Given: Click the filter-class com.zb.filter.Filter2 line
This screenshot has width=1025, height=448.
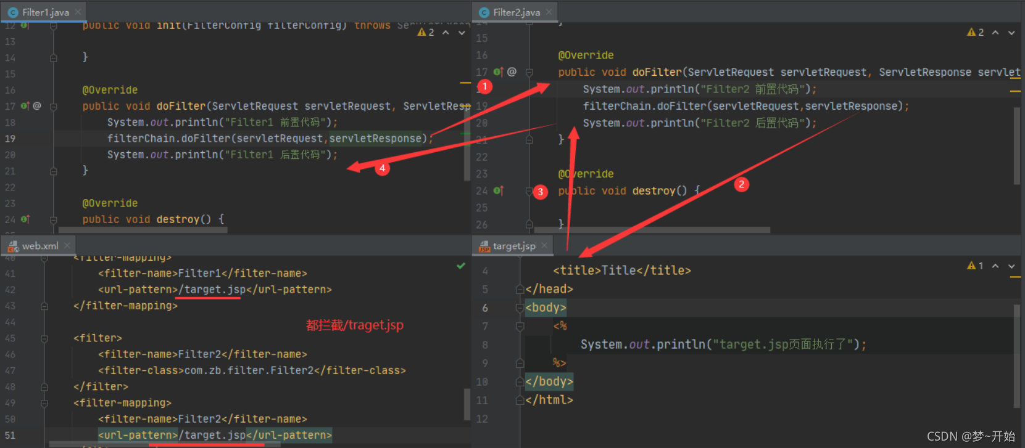Looking at the screenshot, I should pos(252,370).
